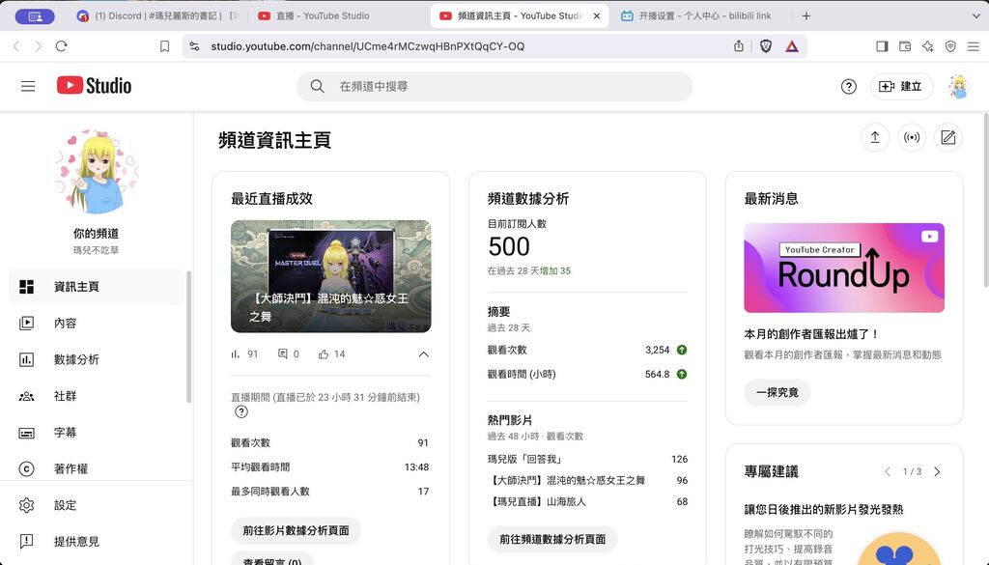Click the 讓您日後推出的新影片發光發熱 suggestion title
This screenshot has height=565, width=989.
[x=824, y=510]
